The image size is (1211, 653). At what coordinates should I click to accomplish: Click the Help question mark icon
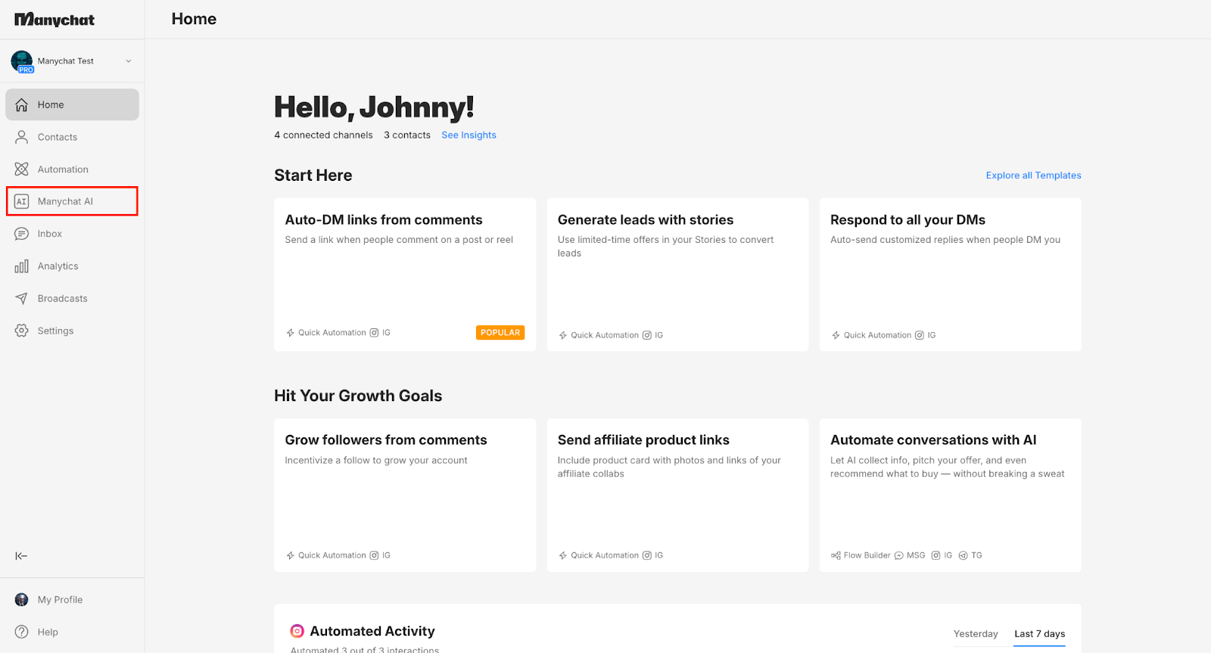(22, 632)
